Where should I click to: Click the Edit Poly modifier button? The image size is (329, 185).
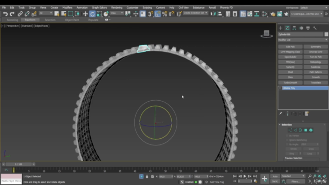pyautogui.click(x=290, y=47)
